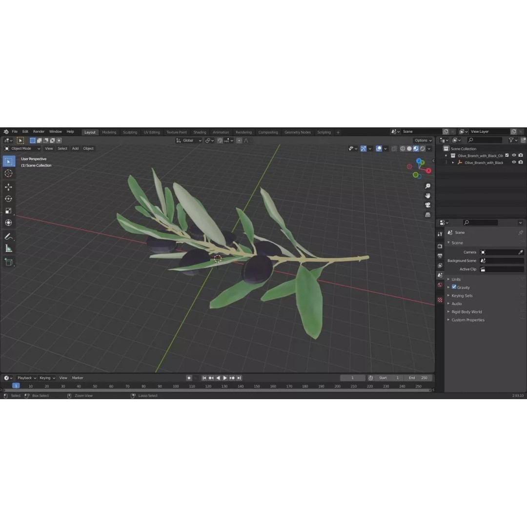Open the Texture properties checker icon
527x527 pixels.
coord(440,300)
